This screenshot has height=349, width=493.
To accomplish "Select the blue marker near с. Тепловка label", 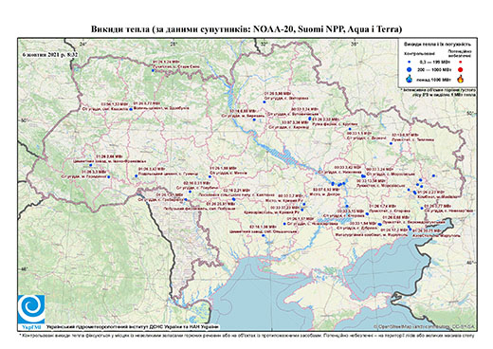I will 391,143.
